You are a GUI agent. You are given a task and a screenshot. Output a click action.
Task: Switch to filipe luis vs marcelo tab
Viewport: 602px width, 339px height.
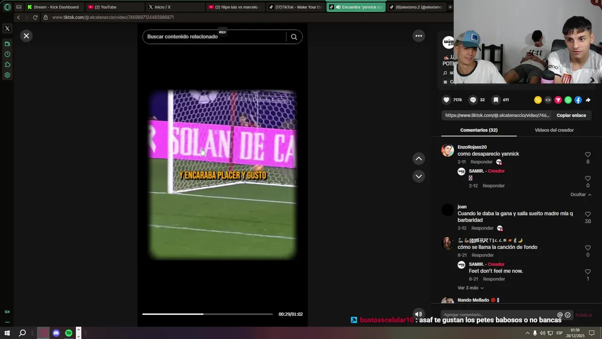click(x=236, y=7)
